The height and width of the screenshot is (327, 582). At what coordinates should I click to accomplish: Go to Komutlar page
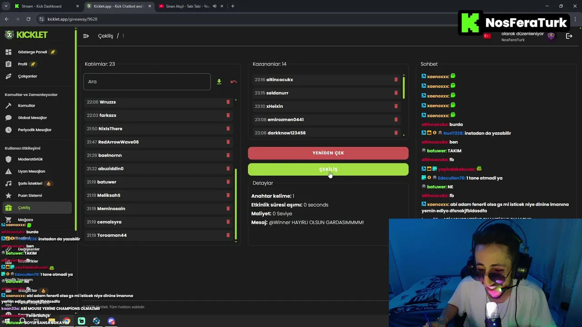coord(26,105)
